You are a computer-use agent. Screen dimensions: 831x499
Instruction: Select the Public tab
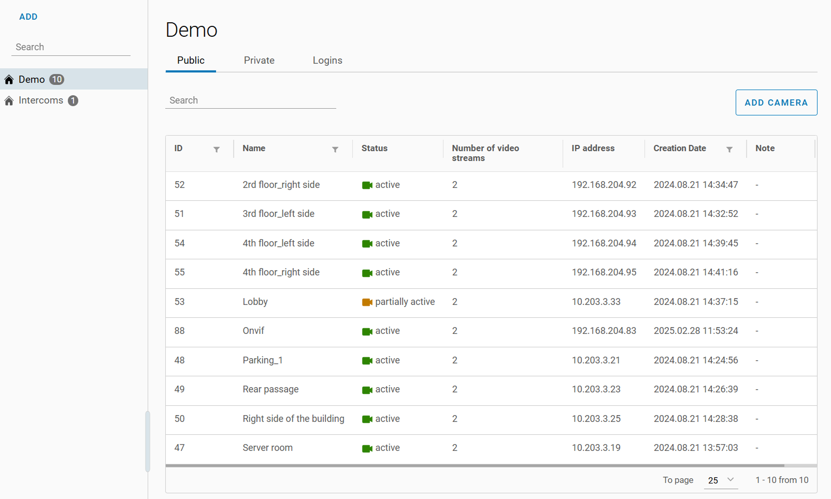click(191, 61)
